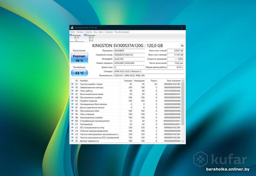Click the Хорошо 96 % health status button
This screenshot has width=256, height=176.
click(79, 58)
